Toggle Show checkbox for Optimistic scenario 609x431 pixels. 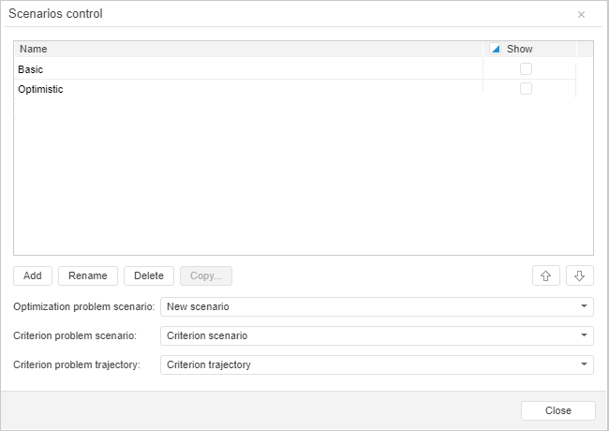pos(526,89)
